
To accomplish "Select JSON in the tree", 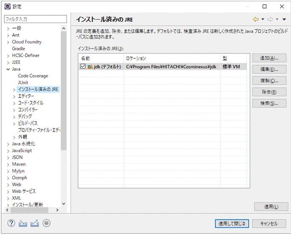I will (17, 157).
